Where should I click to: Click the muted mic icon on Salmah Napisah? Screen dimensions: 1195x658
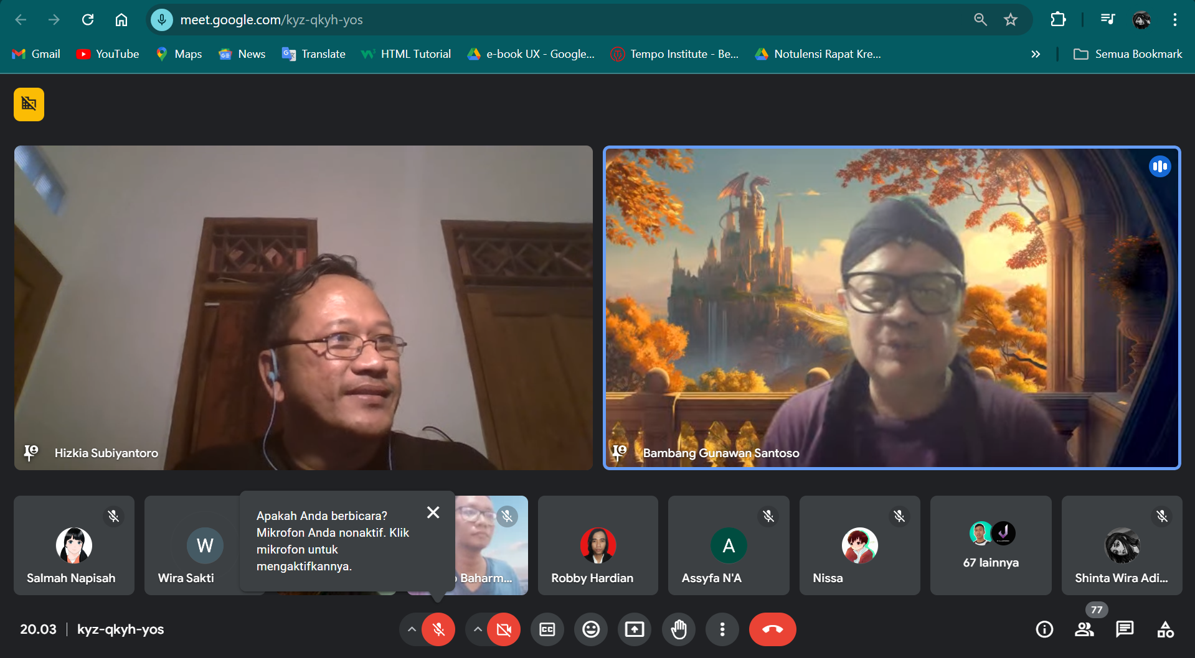[113, 516]
